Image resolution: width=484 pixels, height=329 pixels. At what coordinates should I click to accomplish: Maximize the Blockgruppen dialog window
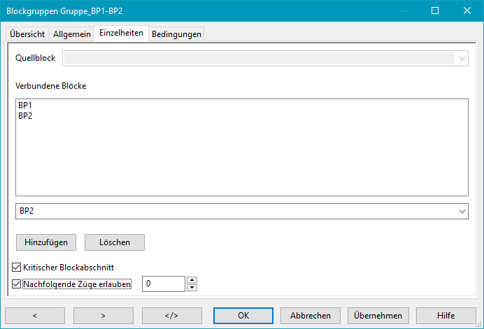434,10
